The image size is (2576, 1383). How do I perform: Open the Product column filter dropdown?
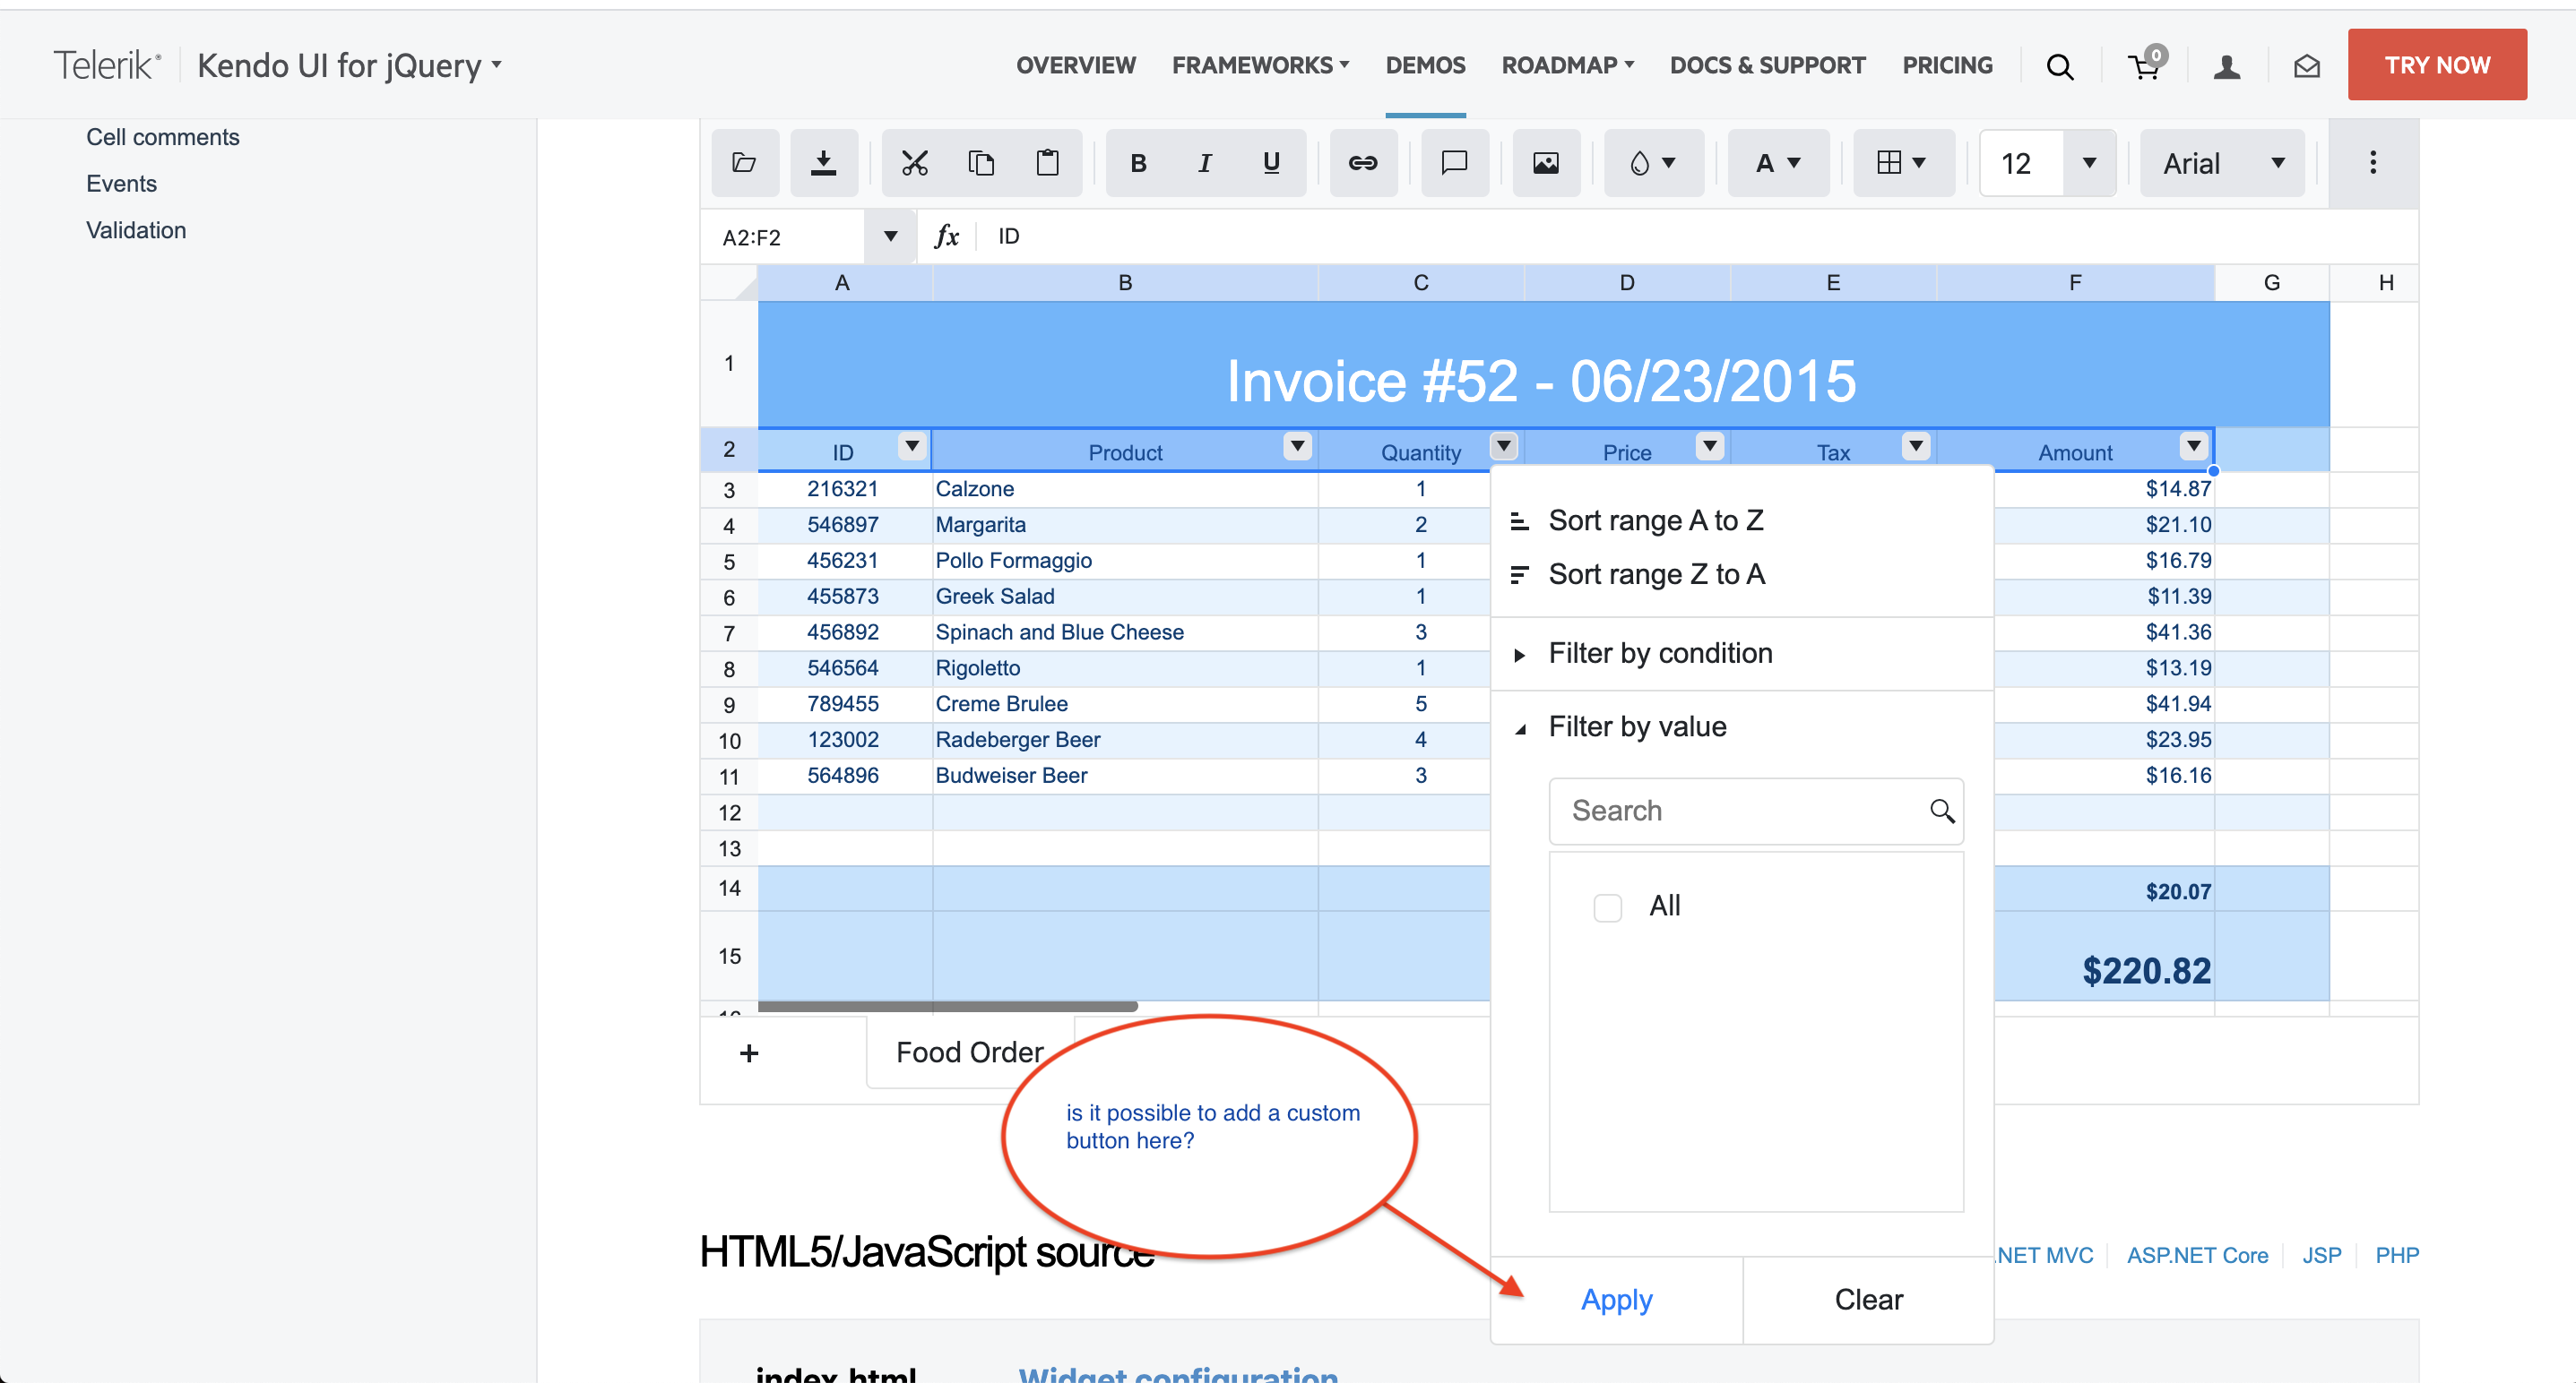[1297, 444]
